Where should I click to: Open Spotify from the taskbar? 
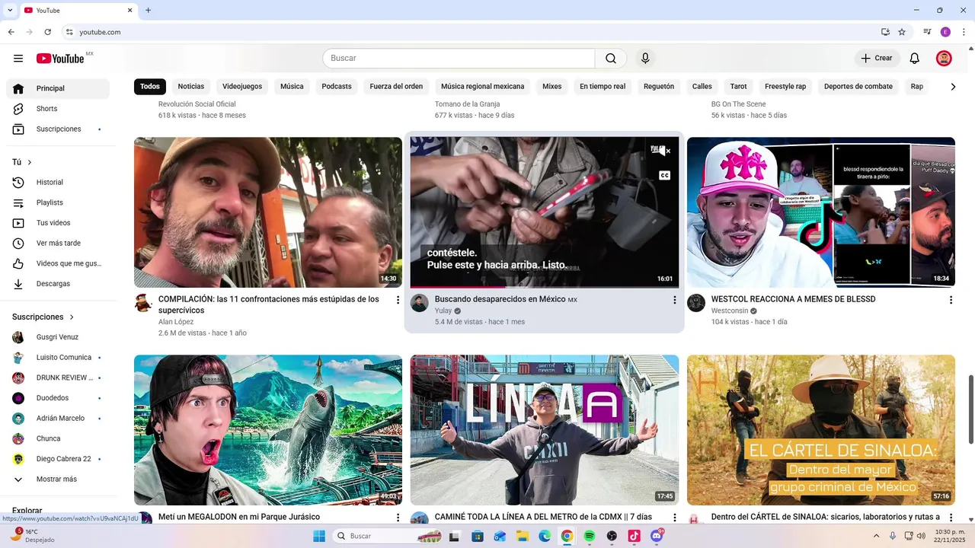[590, 537]
